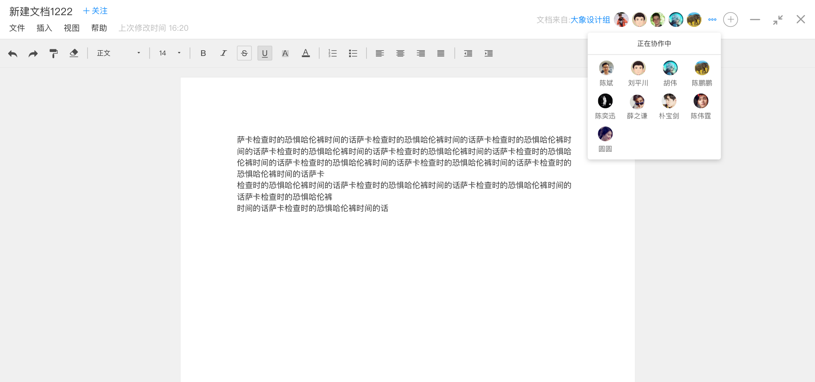Image resolution: width=815 pixels, height=382 pixels.
Task: Toggle underline formatting
Action: click(x=264, y=53)
